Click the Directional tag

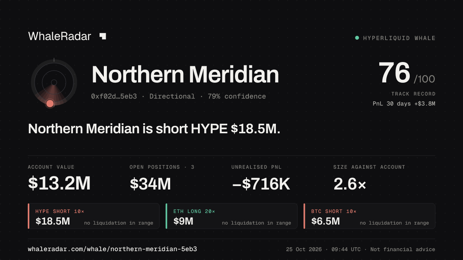[x=172, y=96]
